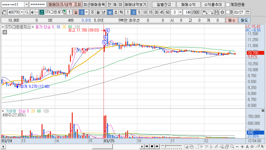Click the minus zoom-out icon

(x=237, y=147)
